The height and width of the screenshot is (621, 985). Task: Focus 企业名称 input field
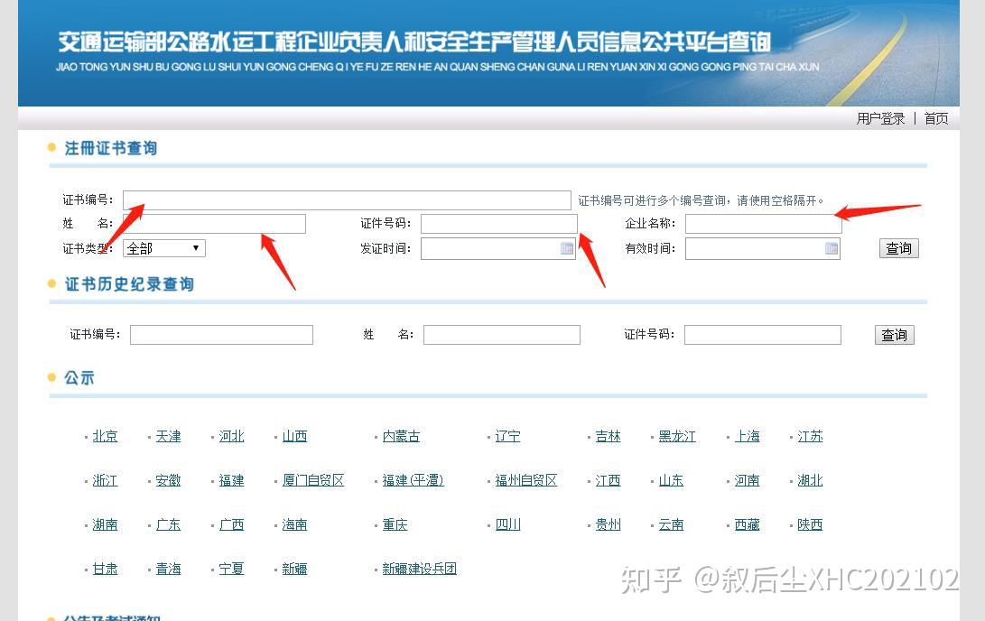(763, 224)
